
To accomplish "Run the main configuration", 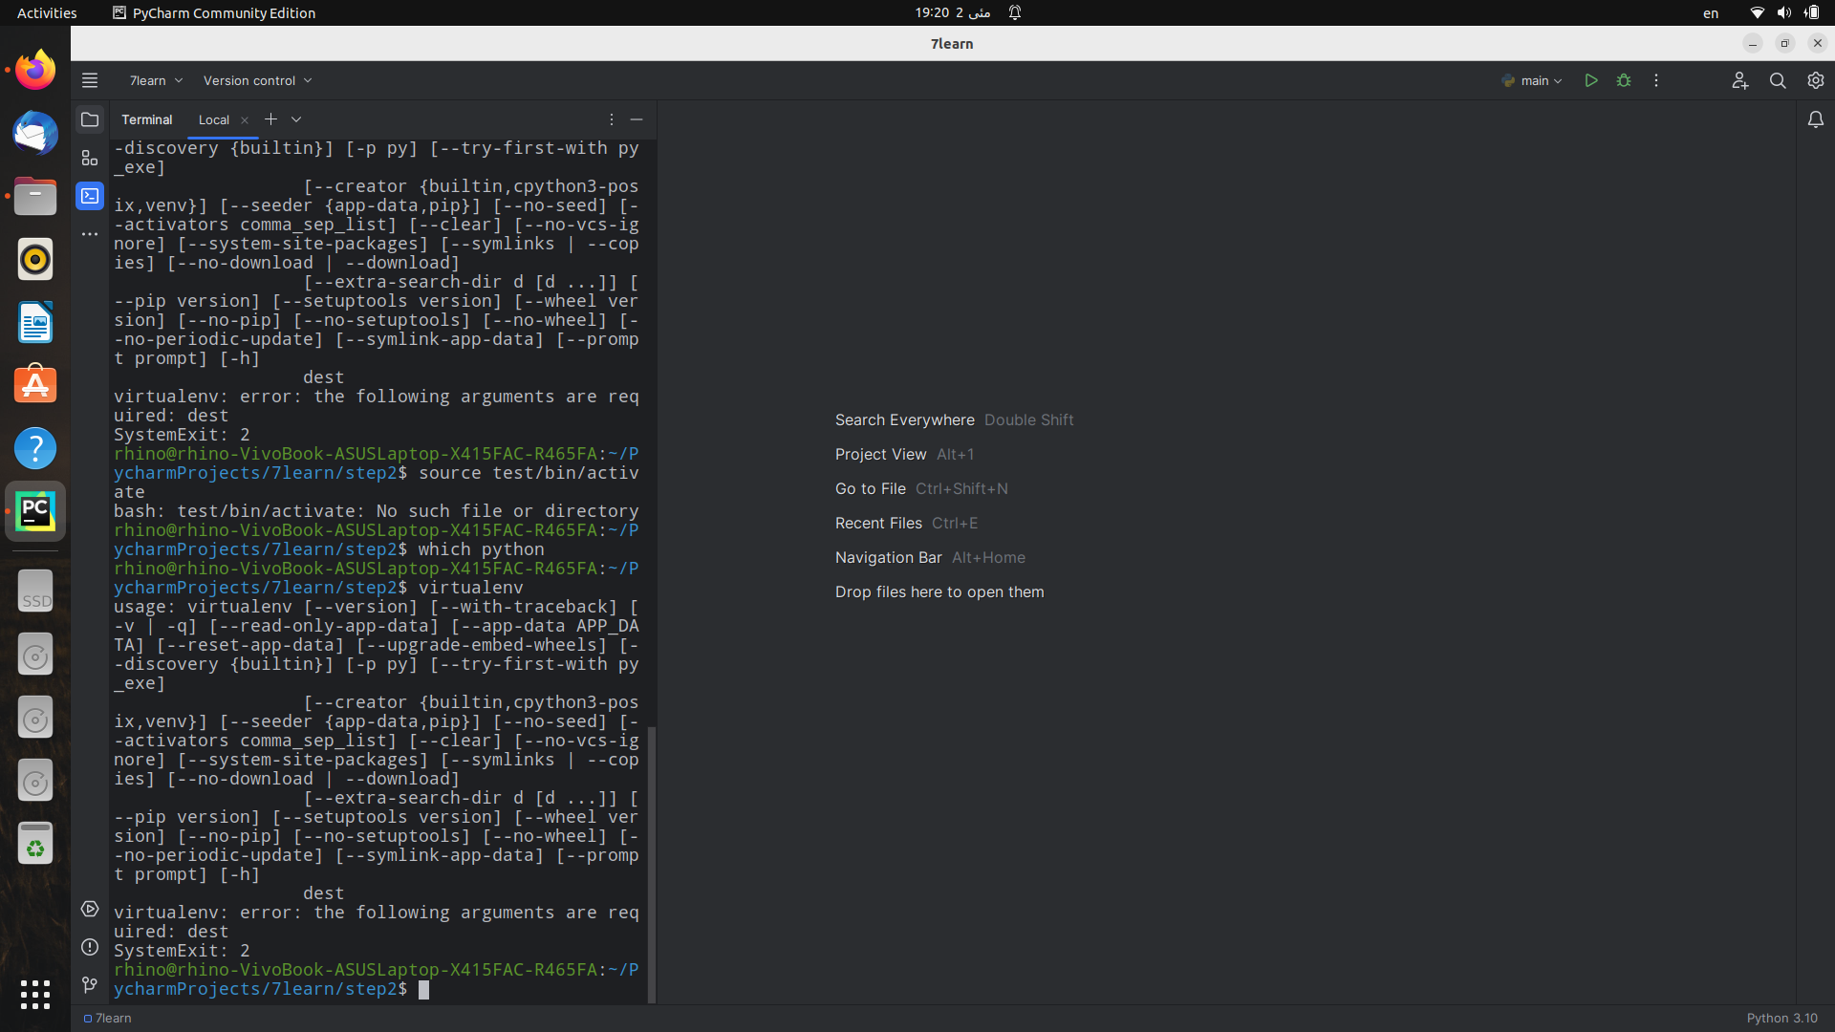I will point(1591,80).
